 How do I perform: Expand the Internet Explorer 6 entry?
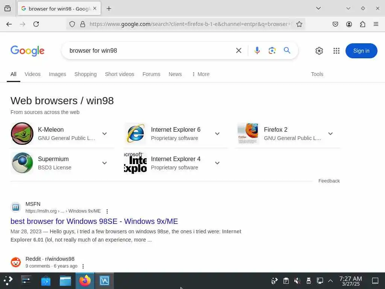[x=217, y=134]
